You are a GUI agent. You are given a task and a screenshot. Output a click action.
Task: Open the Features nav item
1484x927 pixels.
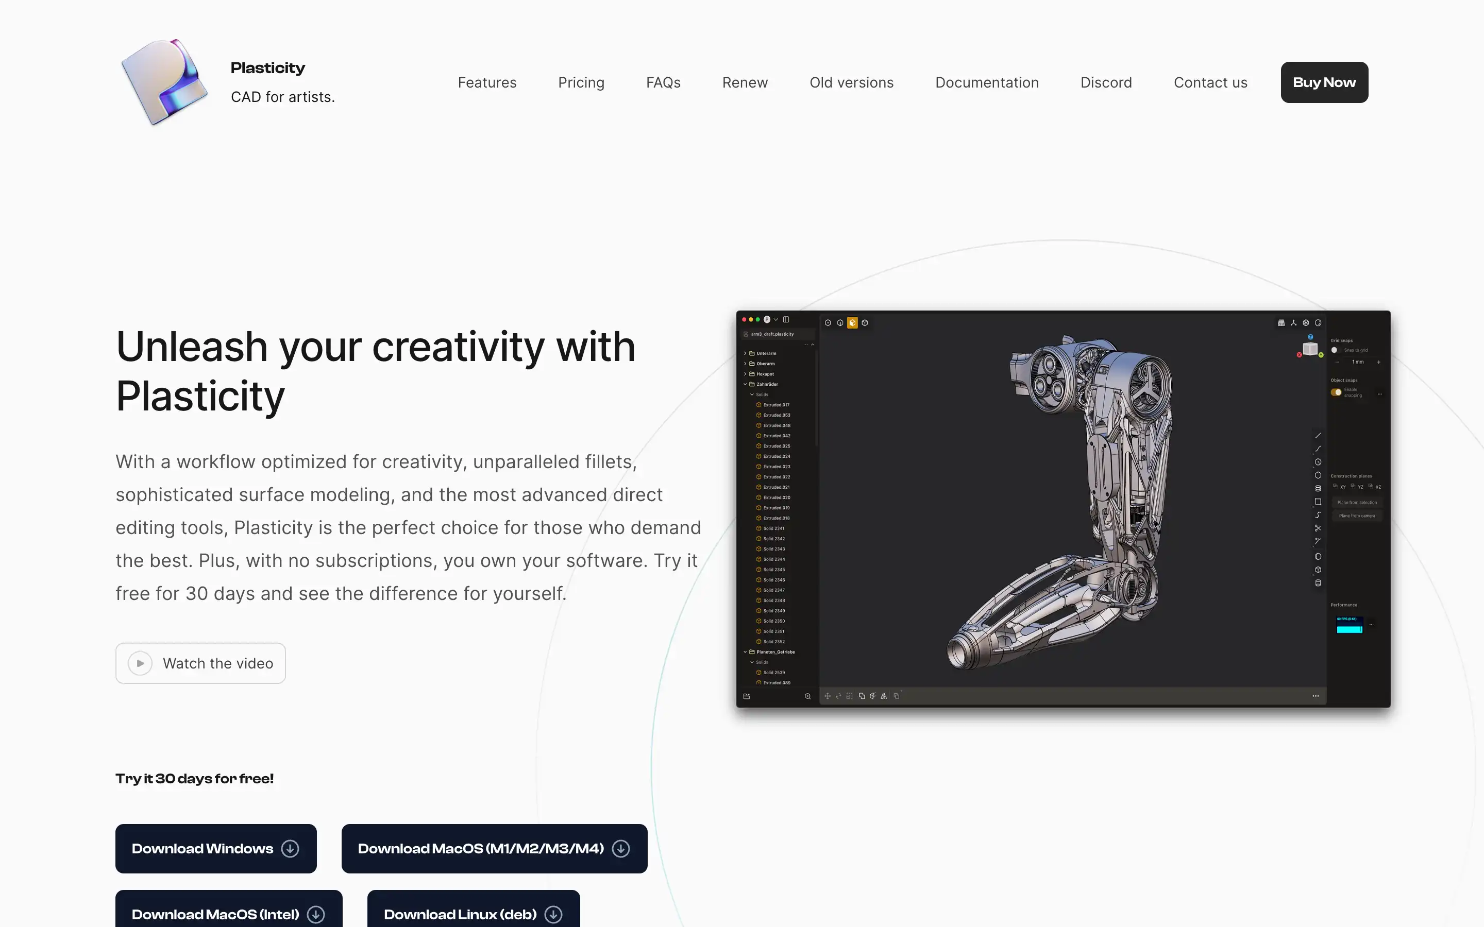(487, 83)
